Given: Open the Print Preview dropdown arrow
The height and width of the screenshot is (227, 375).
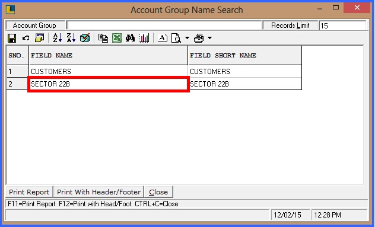Looking at the screenshot, I should 187,38.
